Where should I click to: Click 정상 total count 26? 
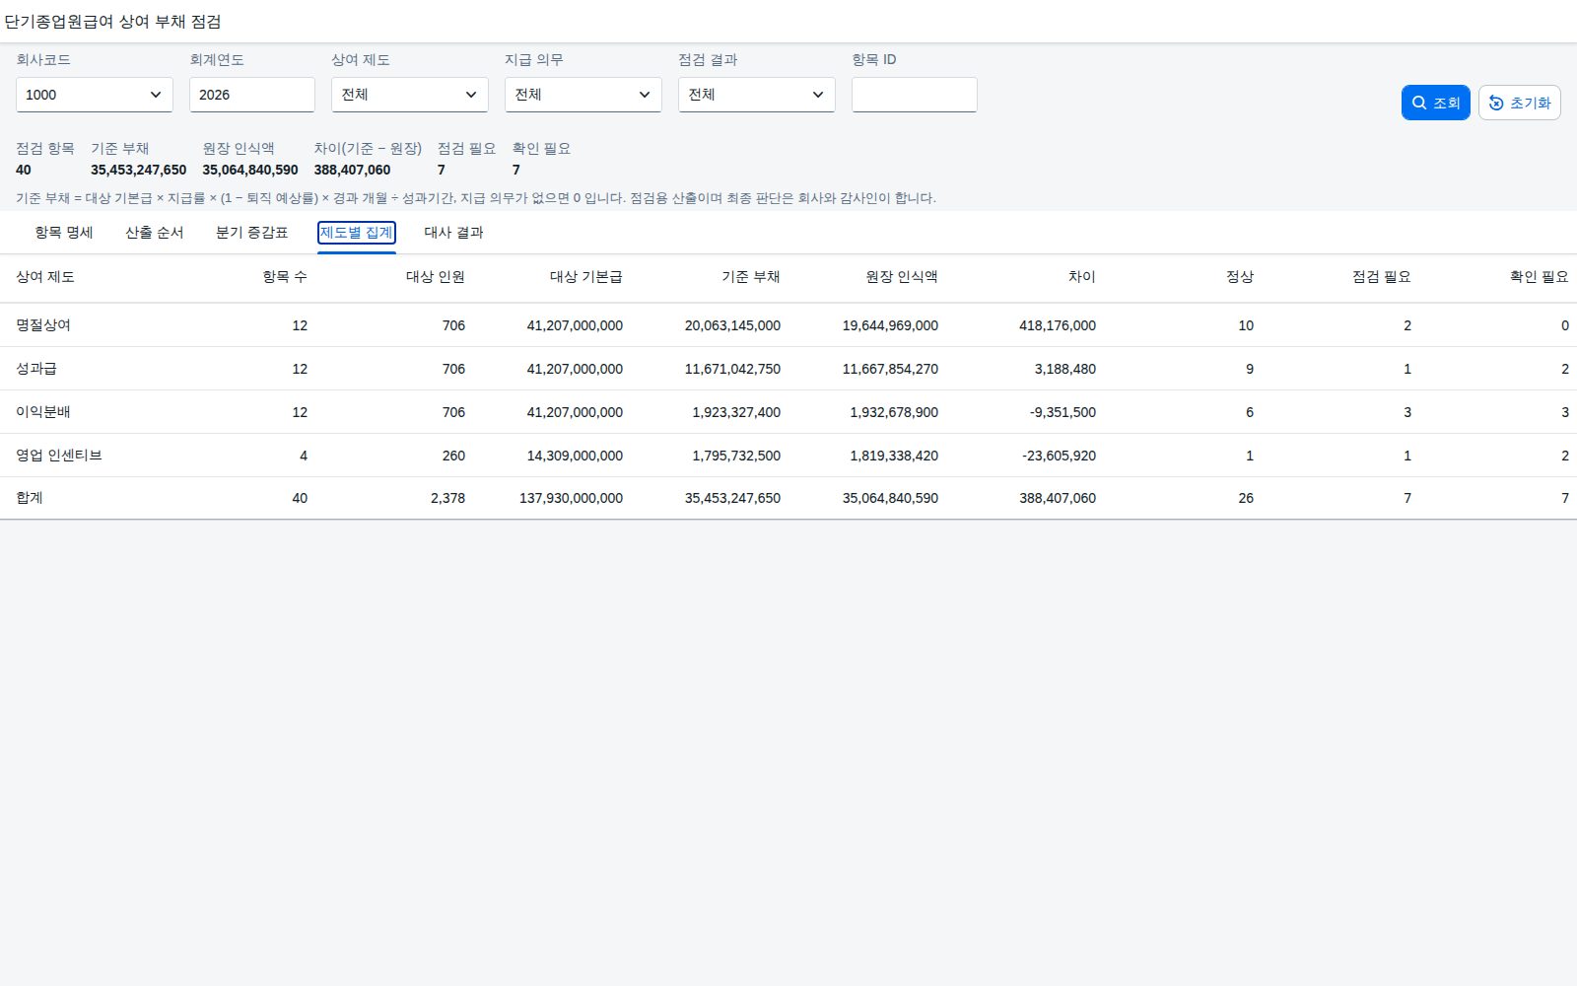click(1246, 498)
